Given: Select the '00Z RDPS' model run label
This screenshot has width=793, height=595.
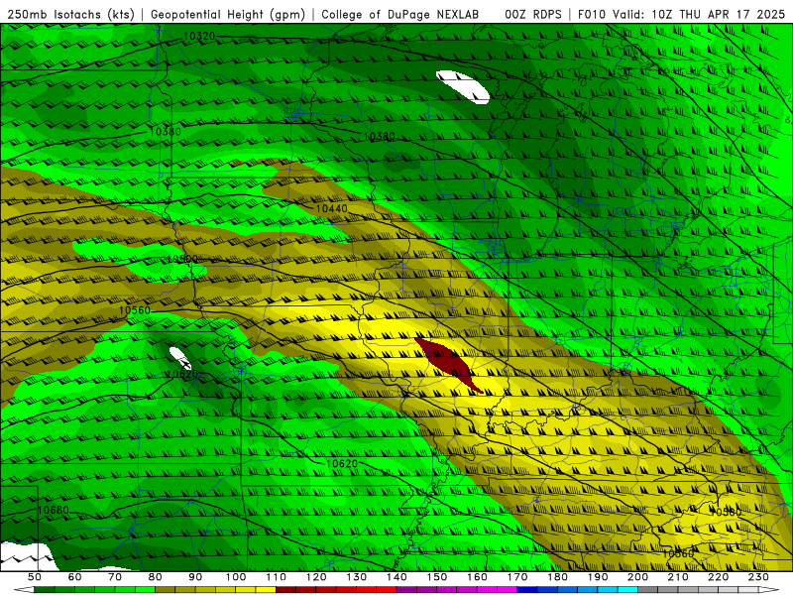Looking at the screenshot, I should pyautogui.click(x=533, y=15).
